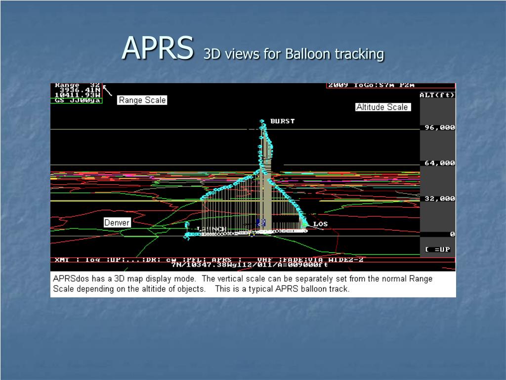Click the '3936.41N' latitude readout
The height and width of the screenshot is (380, 506).
tap(80, 90)
